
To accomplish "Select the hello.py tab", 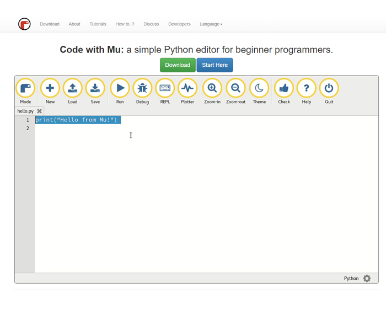I will point(25,111).
